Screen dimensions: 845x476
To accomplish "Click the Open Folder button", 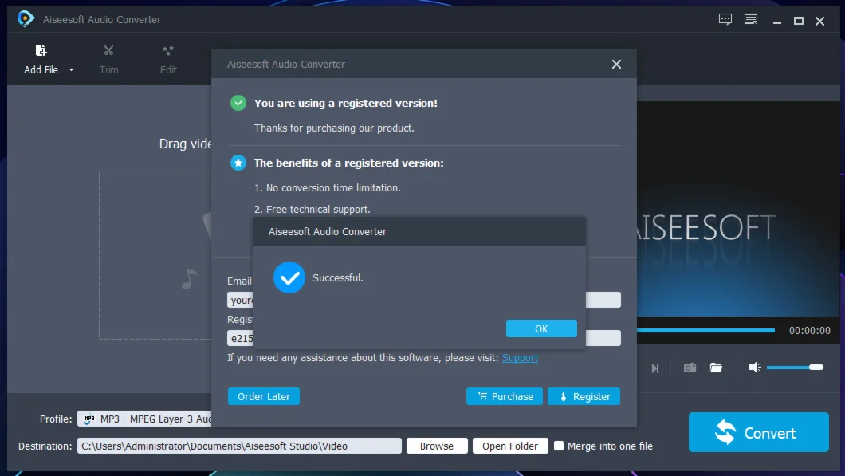I will coord(510,446).
